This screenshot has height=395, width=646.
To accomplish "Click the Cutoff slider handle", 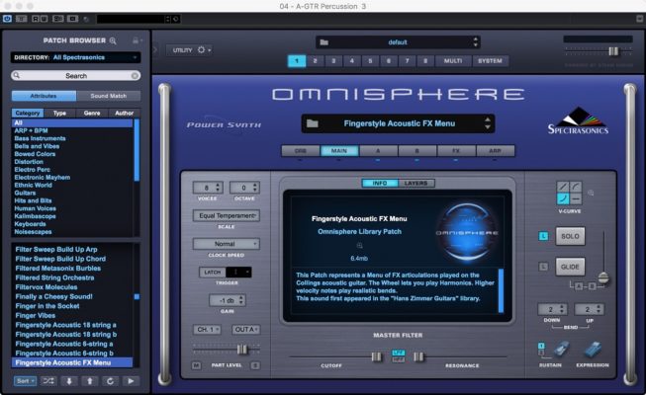I will (376, 356).
